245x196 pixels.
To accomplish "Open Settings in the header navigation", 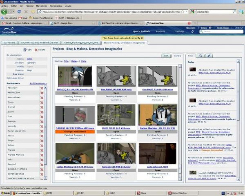I will 179,31.
